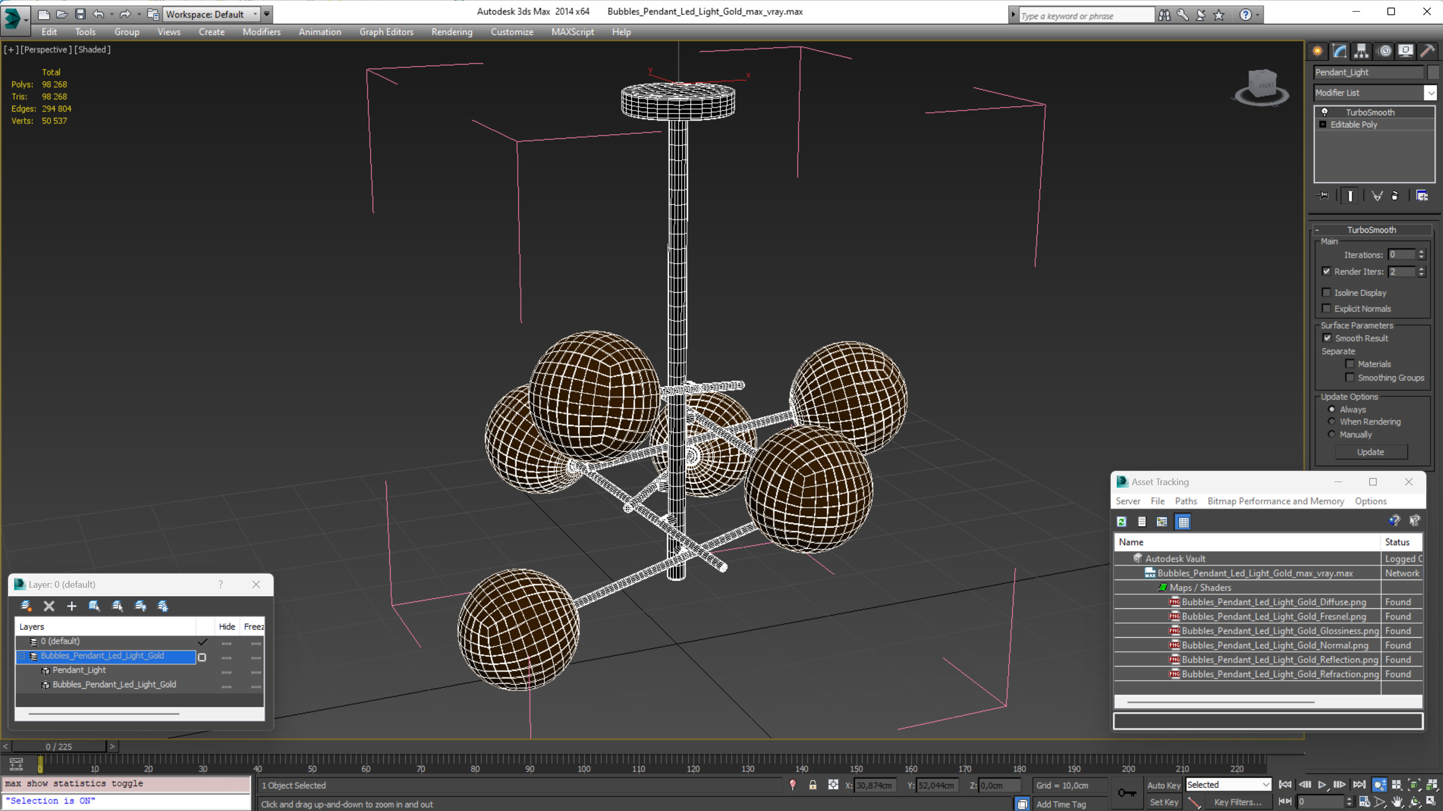The height and width of the screenshot is (811, 1443).
Task: Click Add Selected Objects plus icon in Layer dialog
Action: (71, 605)
